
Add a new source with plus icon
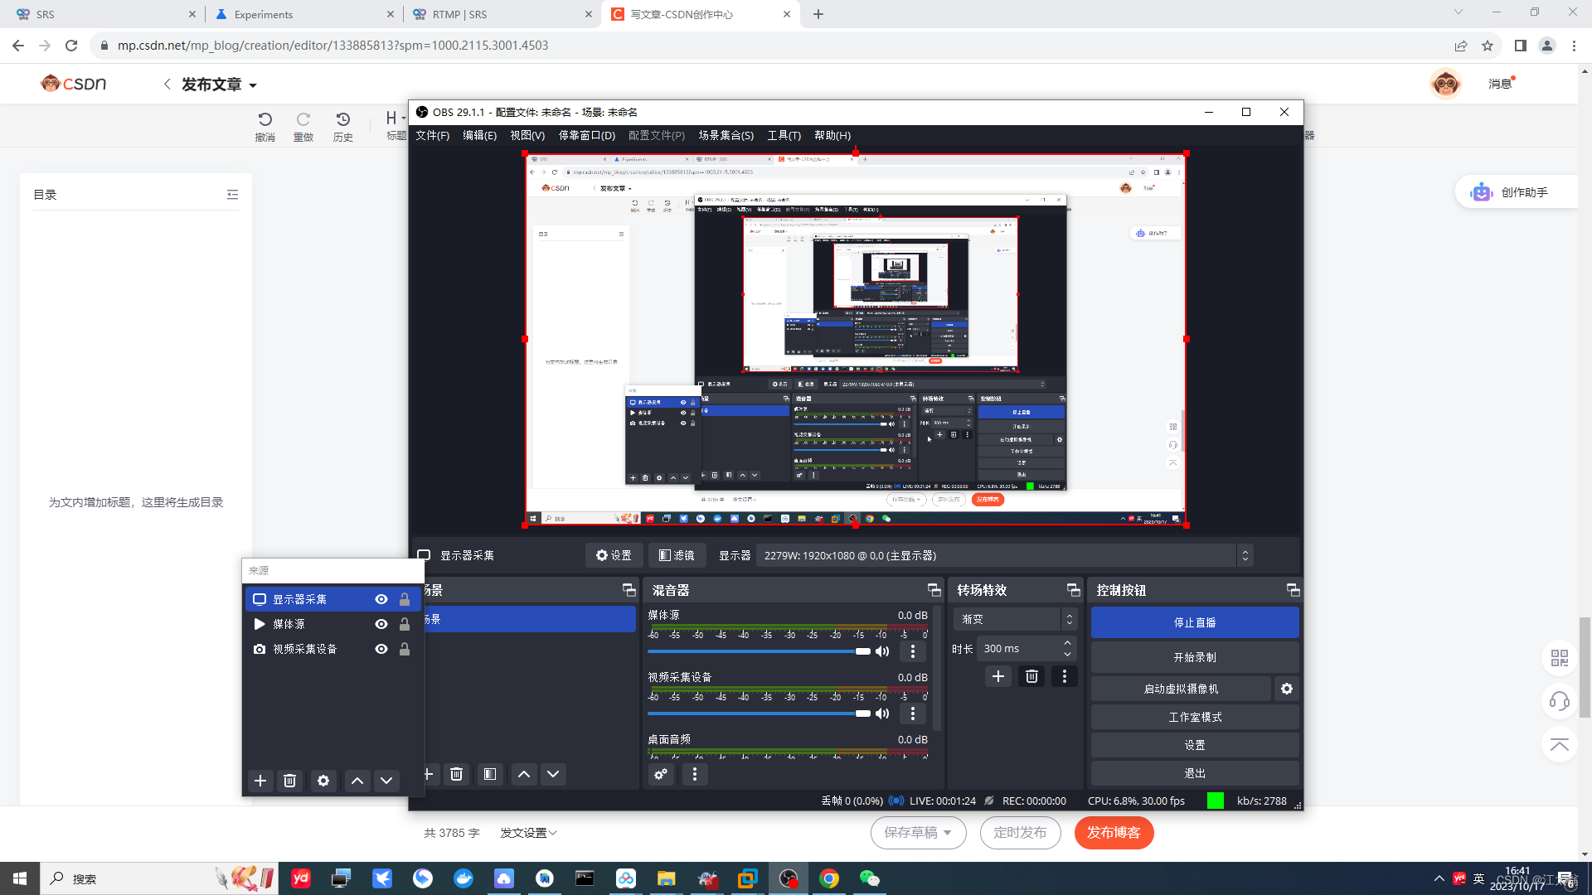point(260,781)
